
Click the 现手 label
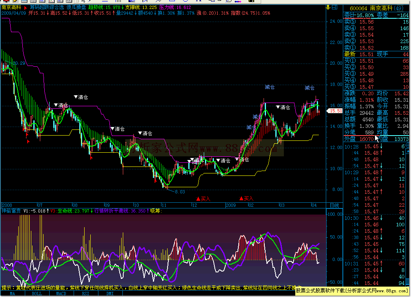(382, 54)
